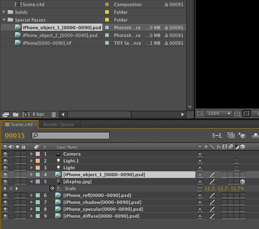
Task: Click the Motion Blur column header icon
Action: pyautogui.click(x=231, y=146)
